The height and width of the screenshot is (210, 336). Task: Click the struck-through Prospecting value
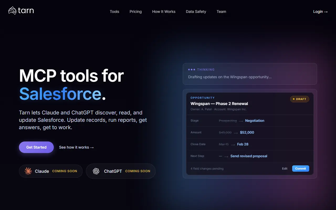pos(228,121)
